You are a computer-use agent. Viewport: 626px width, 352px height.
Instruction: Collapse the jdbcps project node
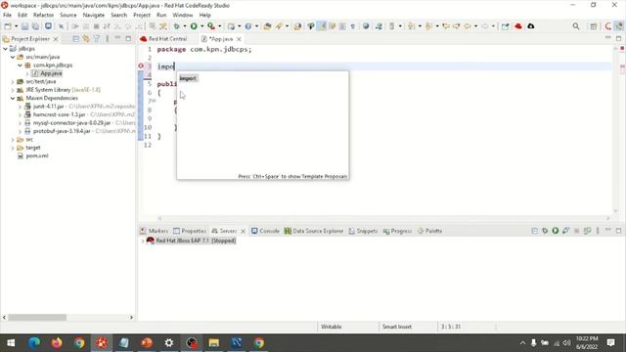(x=5, y=49)
